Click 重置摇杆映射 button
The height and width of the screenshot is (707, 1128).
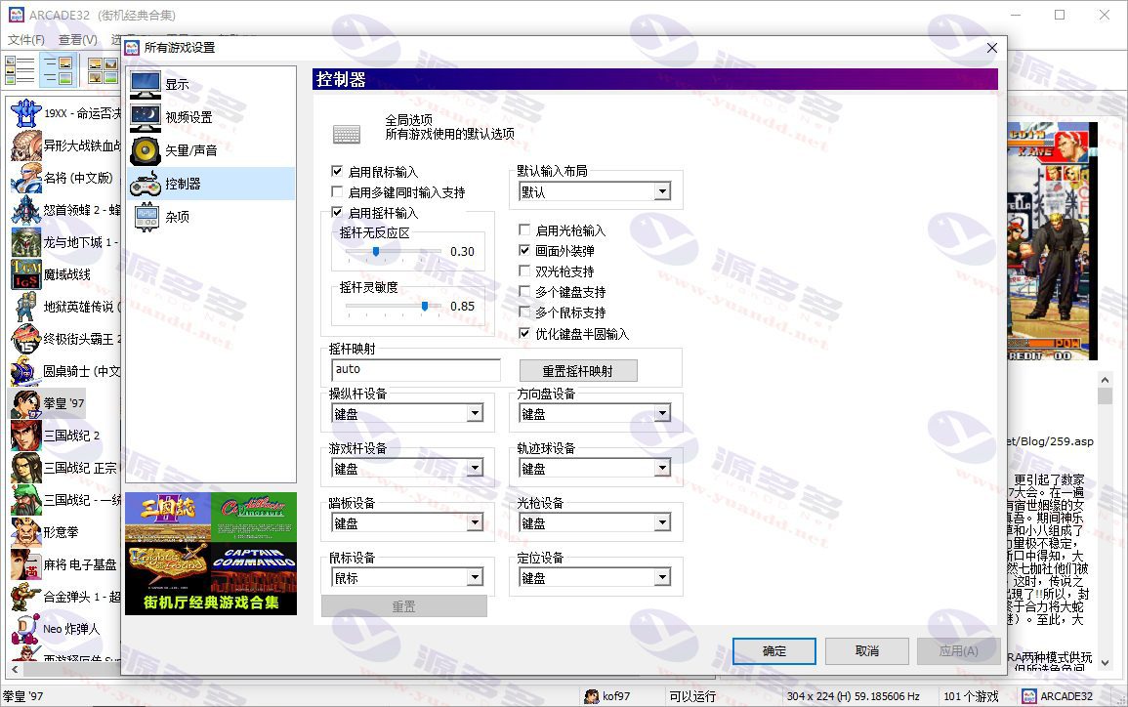click(578, 370)
